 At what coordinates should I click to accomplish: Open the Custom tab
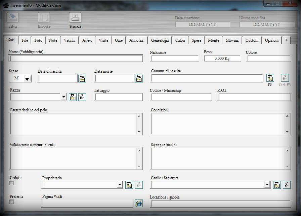pyautogui.click(x=252, y=40)
